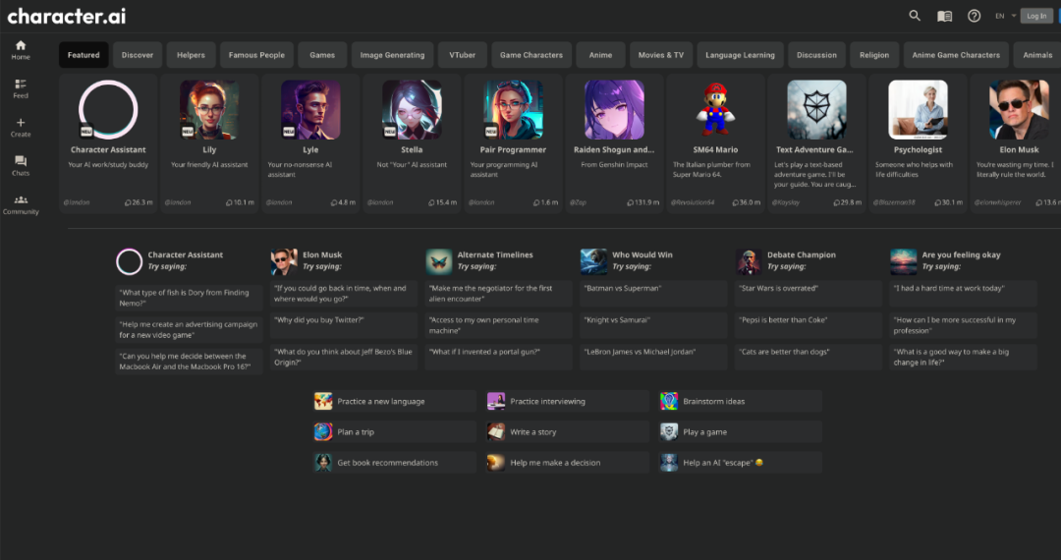Open Chats from the sidebar
The height and width of the screenshot is (560, 1061).
pos(21,166)
